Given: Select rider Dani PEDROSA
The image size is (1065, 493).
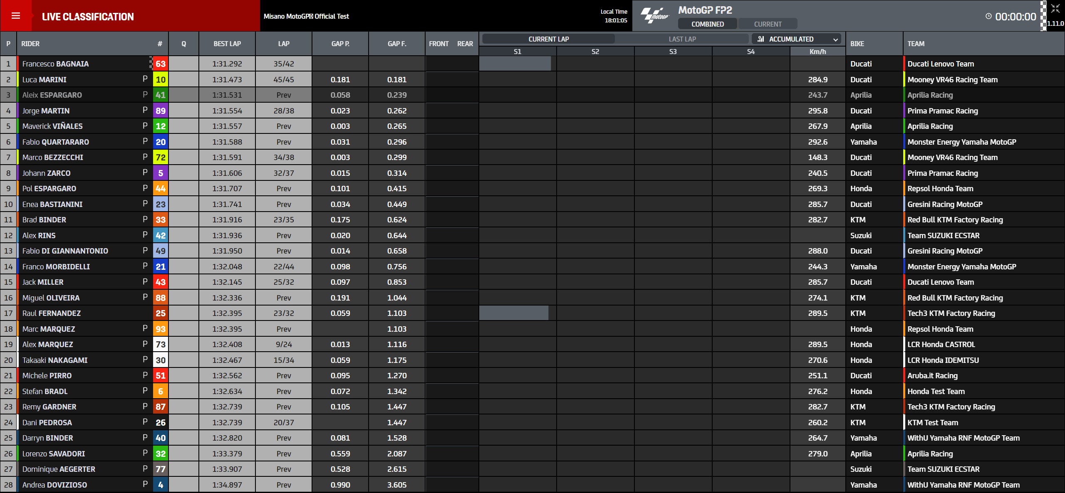Looking at the screenshot, I should (47, 422).
